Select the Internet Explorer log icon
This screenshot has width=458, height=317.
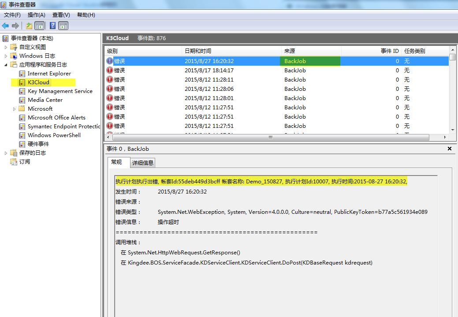click(22, 74)
